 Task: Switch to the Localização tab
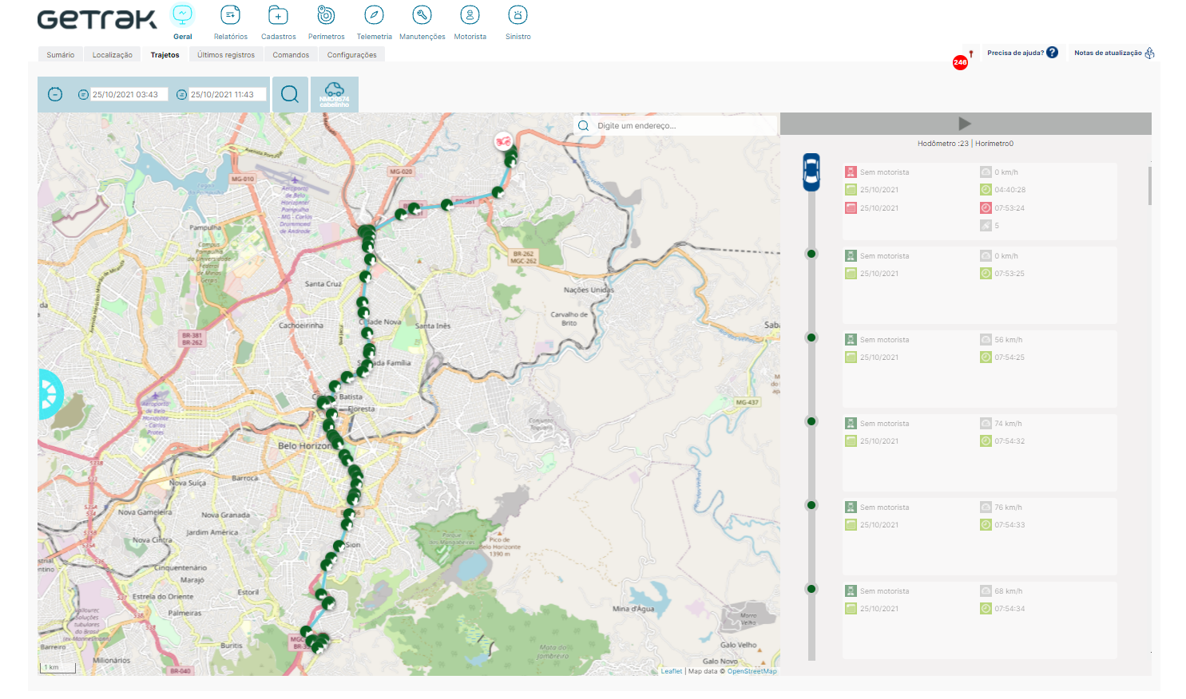(112, 55)
